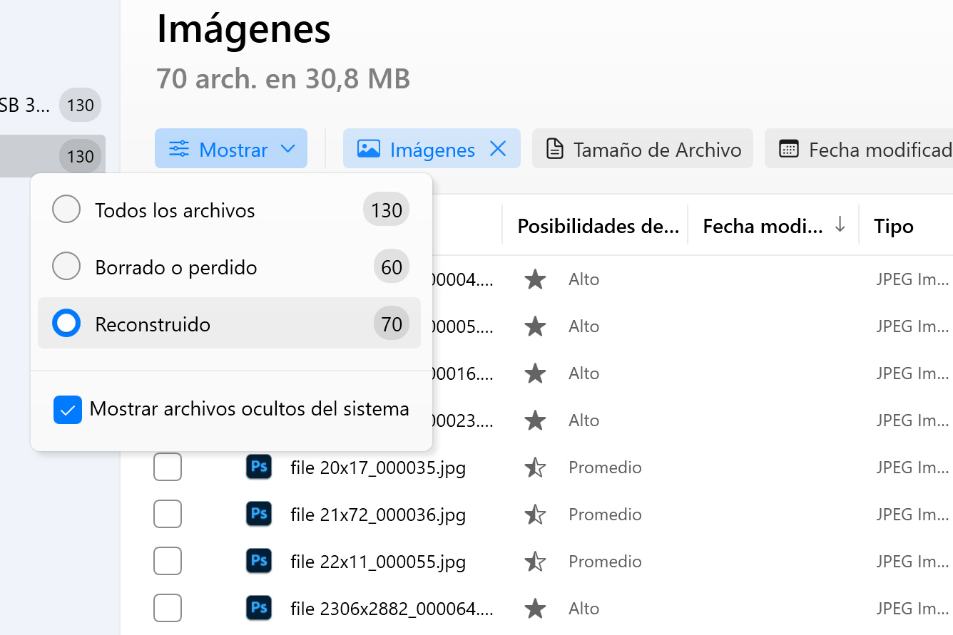The image size is (953, 635).
Task: Check the box for file 2306x2882_000064
Action: (x=168, y=609)
